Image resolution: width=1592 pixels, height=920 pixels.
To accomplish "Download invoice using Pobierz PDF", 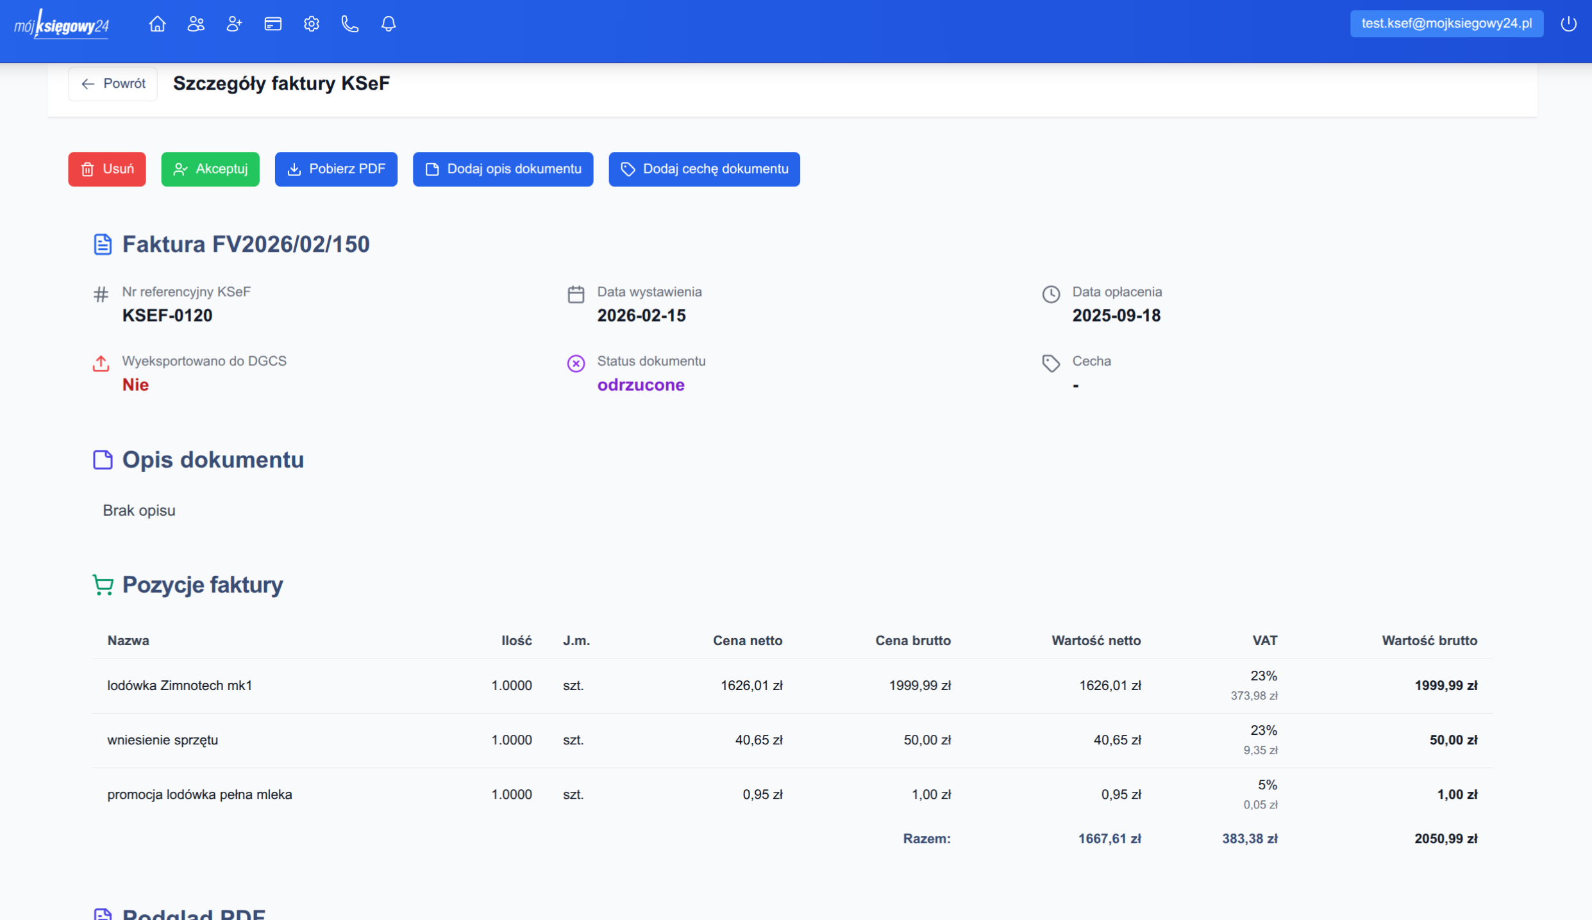I will 335,169.
